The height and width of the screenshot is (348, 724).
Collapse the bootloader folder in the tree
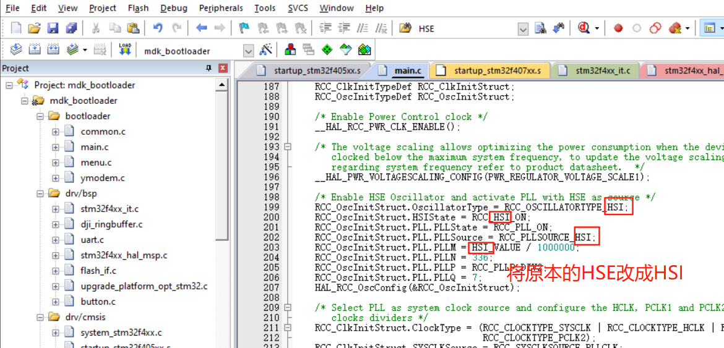click(41, 116)
